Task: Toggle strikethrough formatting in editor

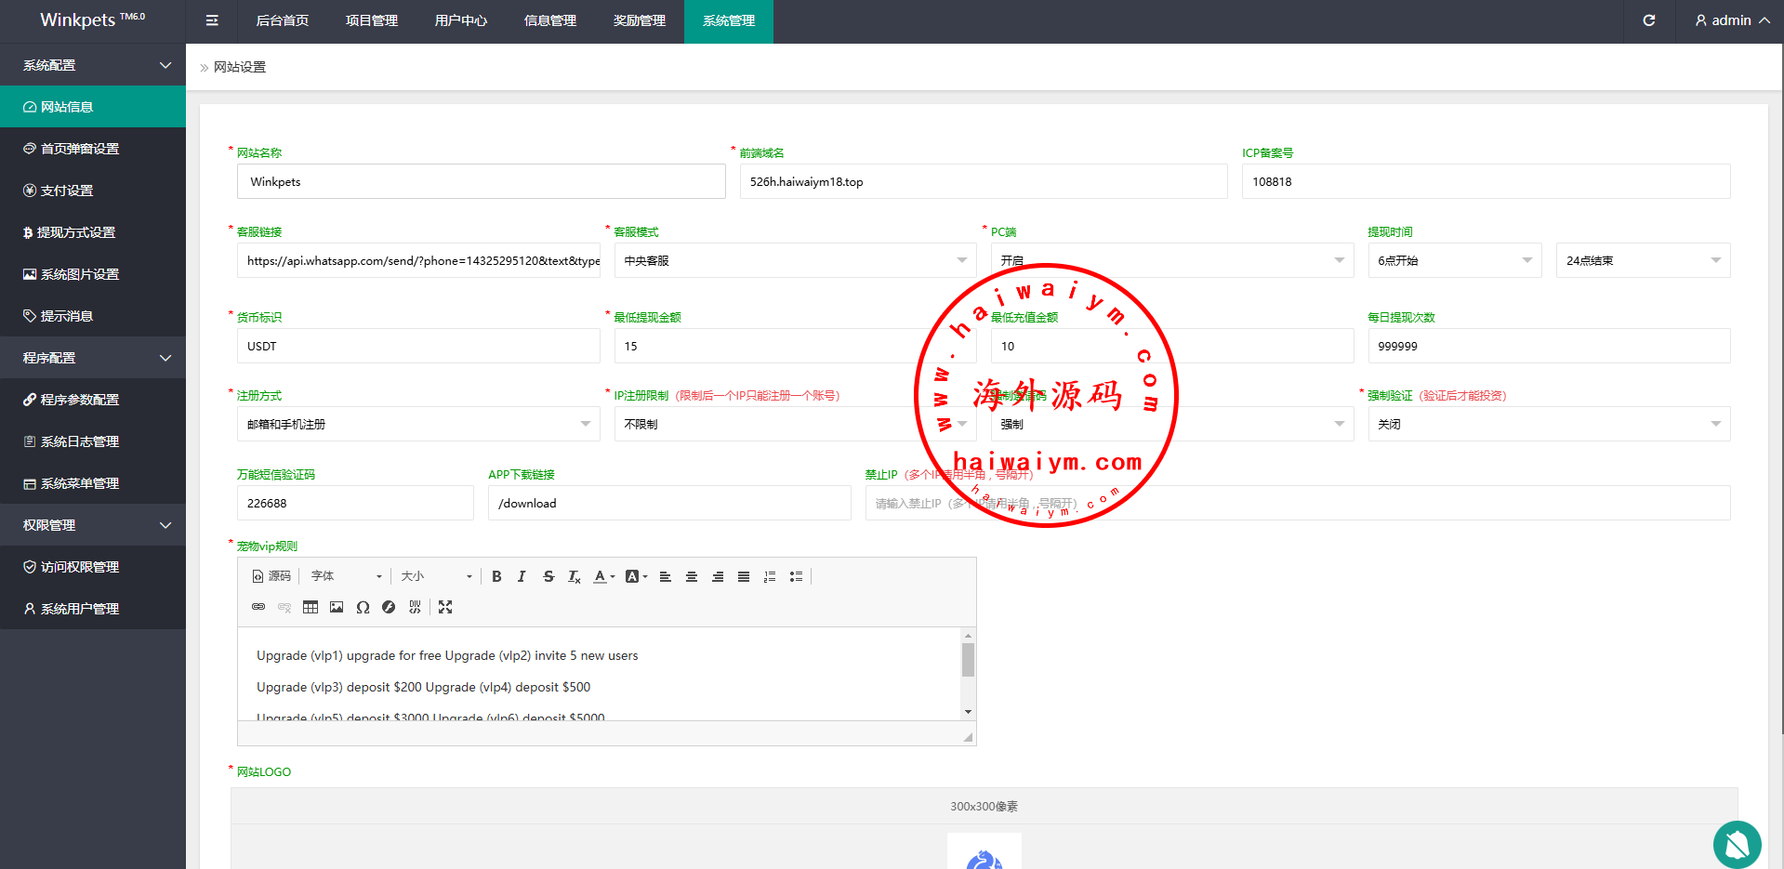Action: tap(548, 576)
